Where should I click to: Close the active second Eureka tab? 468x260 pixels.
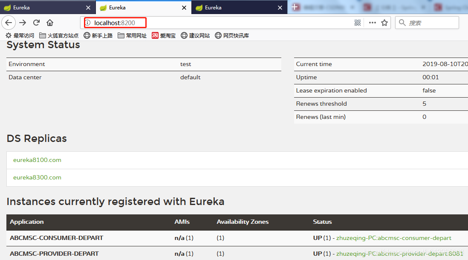click(x=184, y=8)
